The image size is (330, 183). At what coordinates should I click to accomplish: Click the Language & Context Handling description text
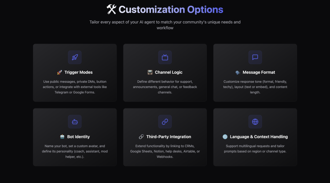coord(255,149)
